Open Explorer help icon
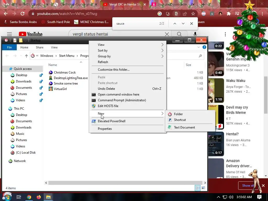The image size is (268, 201). [204, 47]
